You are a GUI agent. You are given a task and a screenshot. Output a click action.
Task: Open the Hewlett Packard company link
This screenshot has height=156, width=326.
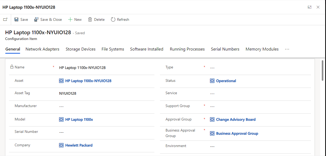pyautogui.click(x=79, y=145)
